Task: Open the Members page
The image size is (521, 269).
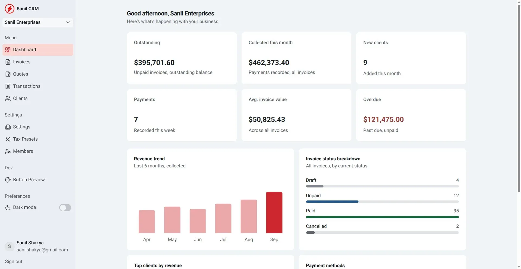Action: 38,151
